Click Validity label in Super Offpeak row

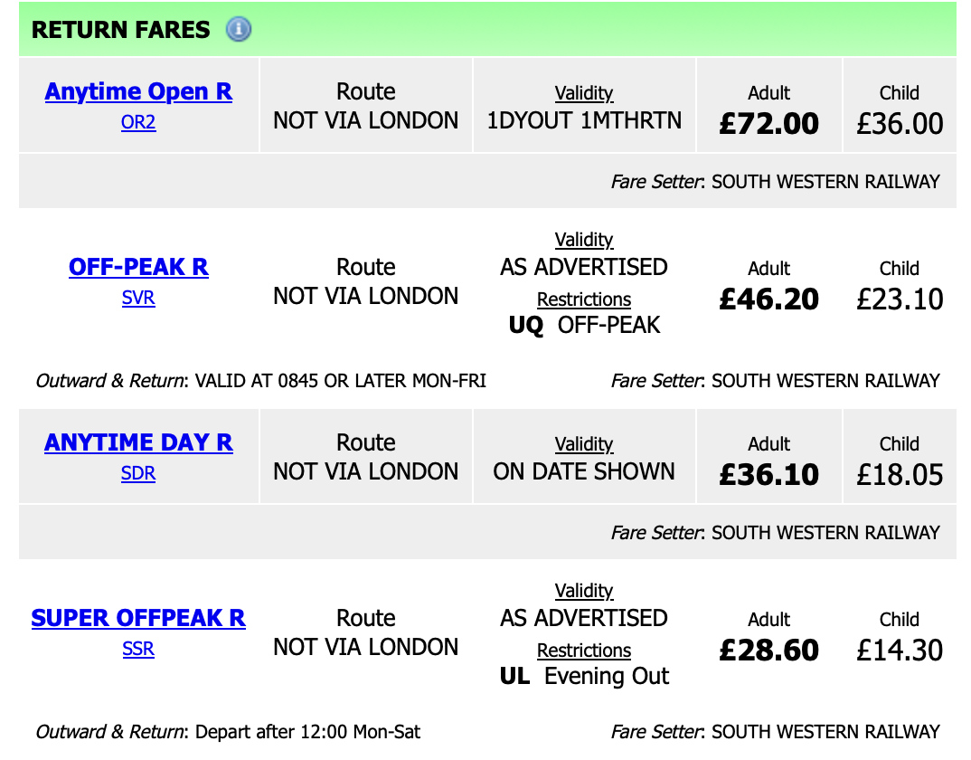pyautogui.click(x=584, y=591)
